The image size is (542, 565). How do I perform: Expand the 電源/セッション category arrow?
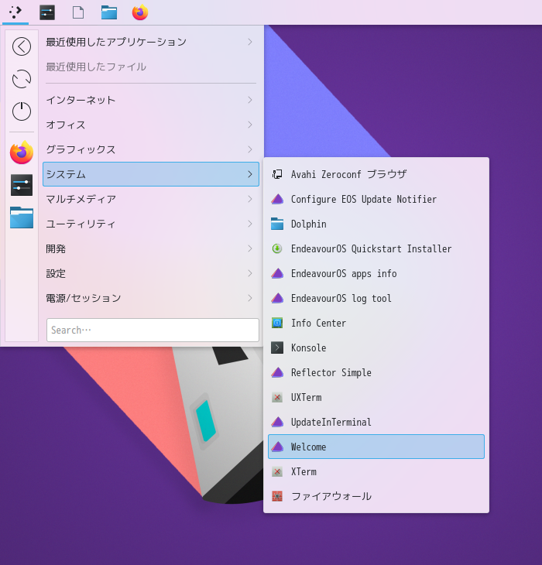250,298
